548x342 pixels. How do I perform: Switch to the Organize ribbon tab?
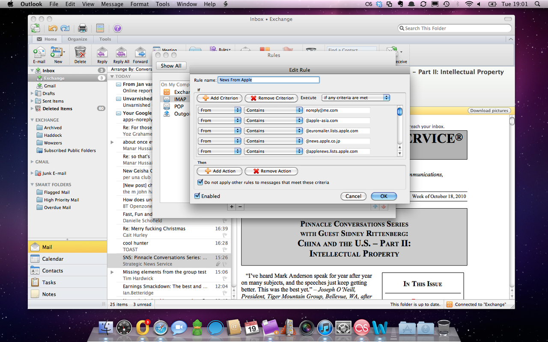[x=77, y=39]
